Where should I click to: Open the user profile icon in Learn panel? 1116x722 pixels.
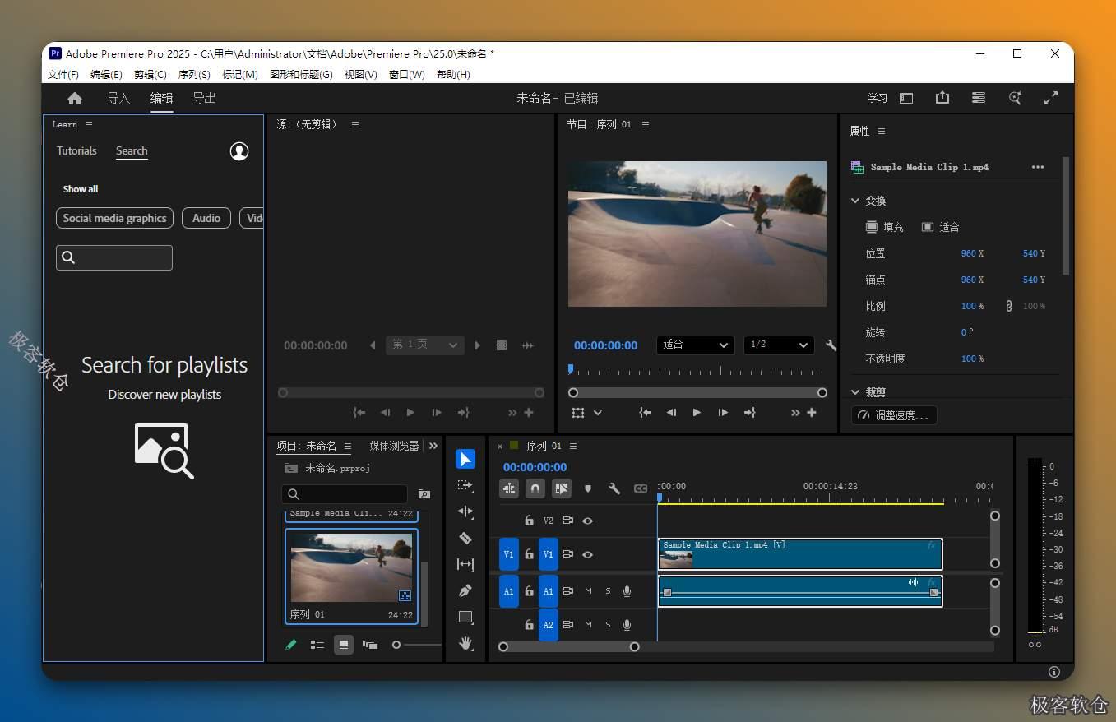click(239, 151)
